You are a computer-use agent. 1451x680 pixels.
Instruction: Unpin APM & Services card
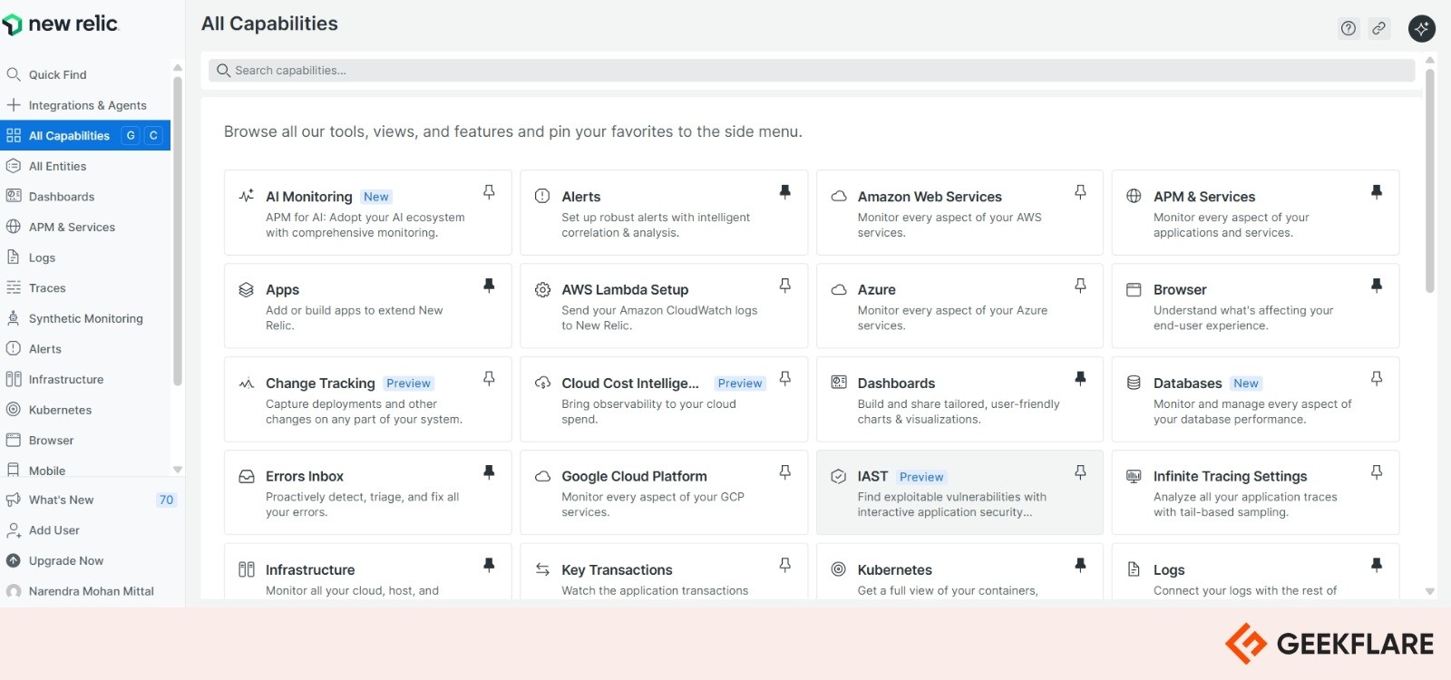(x=1377, y=192)
